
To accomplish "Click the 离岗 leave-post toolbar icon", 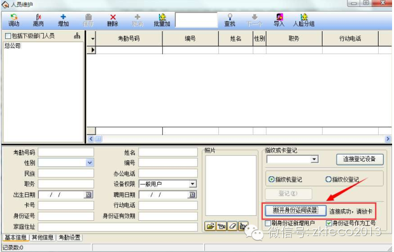I will 38,20.
